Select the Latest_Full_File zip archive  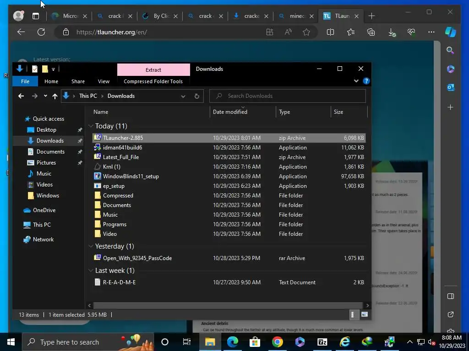pyautogui.click(x=229, y=157)
